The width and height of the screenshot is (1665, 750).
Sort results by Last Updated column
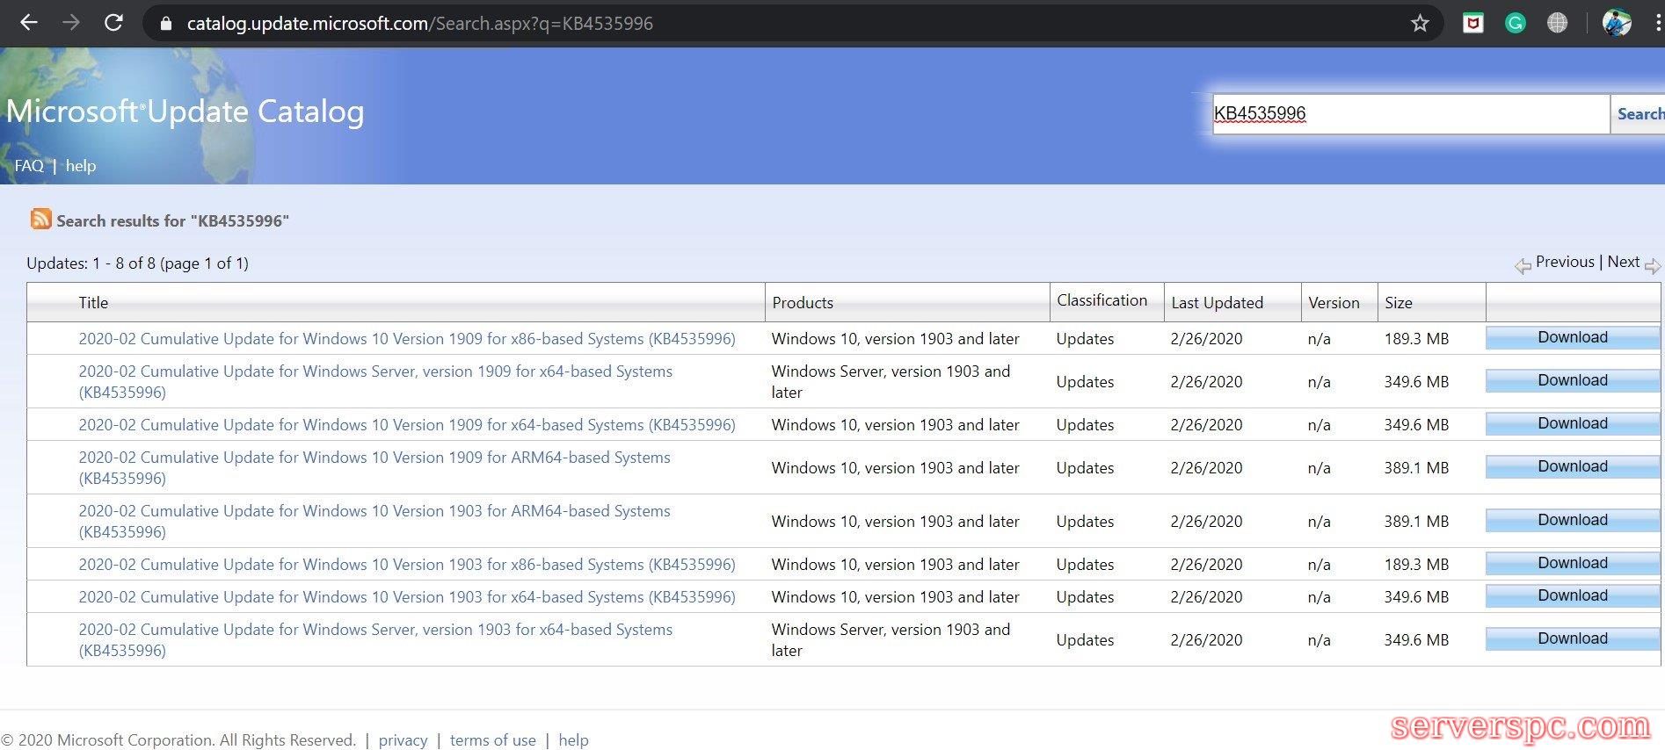(x=1217, y=303)
